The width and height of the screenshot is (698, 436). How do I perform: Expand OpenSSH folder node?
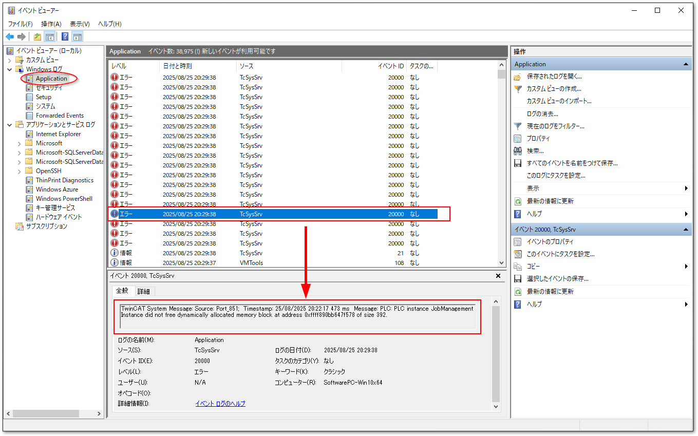[x=20, y=171]
